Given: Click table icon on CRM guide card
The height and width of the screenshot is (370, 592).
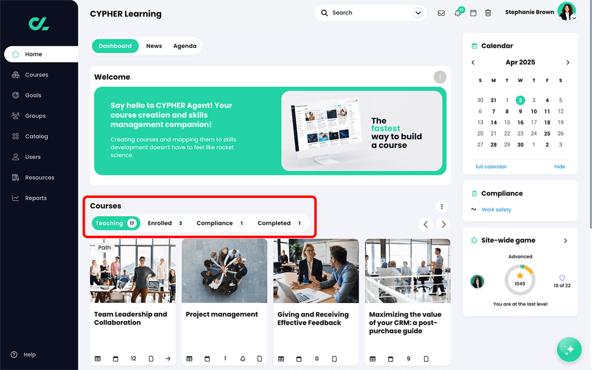Looking at the screenshot, I should 373,359.
